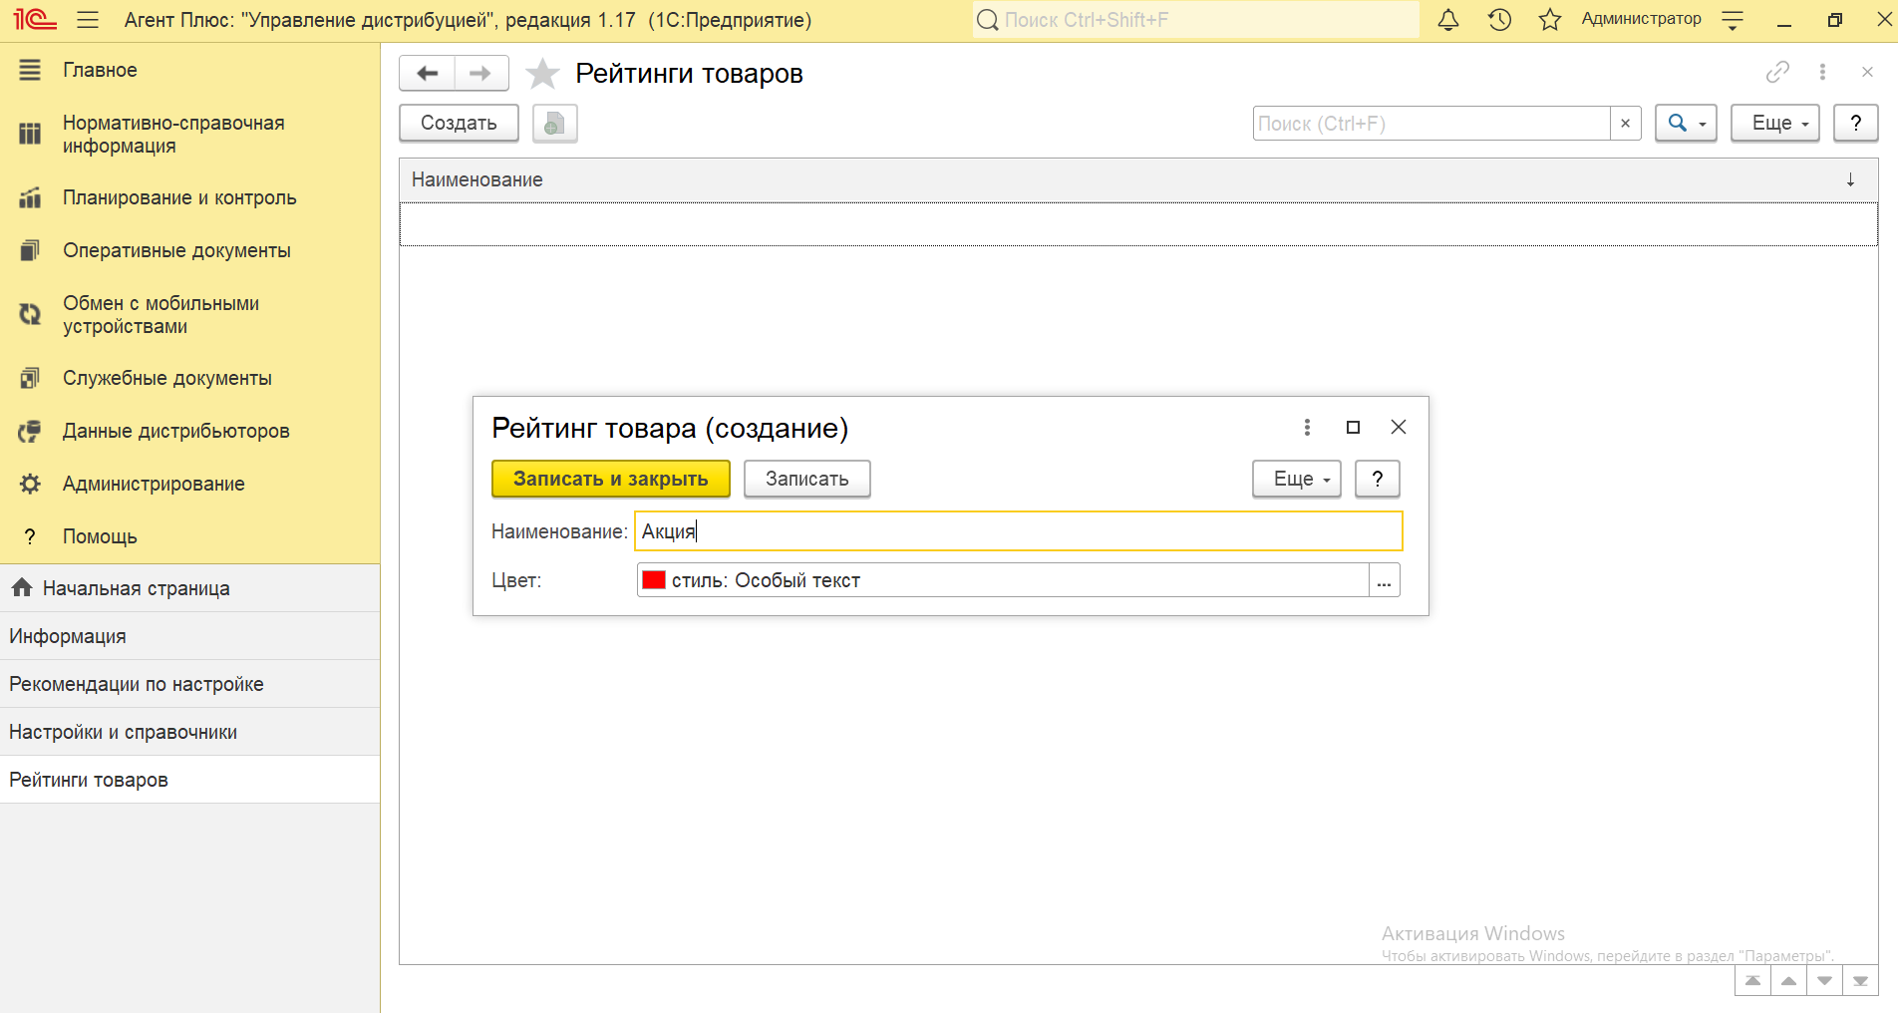Move up one row in list
The image size is (1898, 1013).
[x=1788, y=981]
